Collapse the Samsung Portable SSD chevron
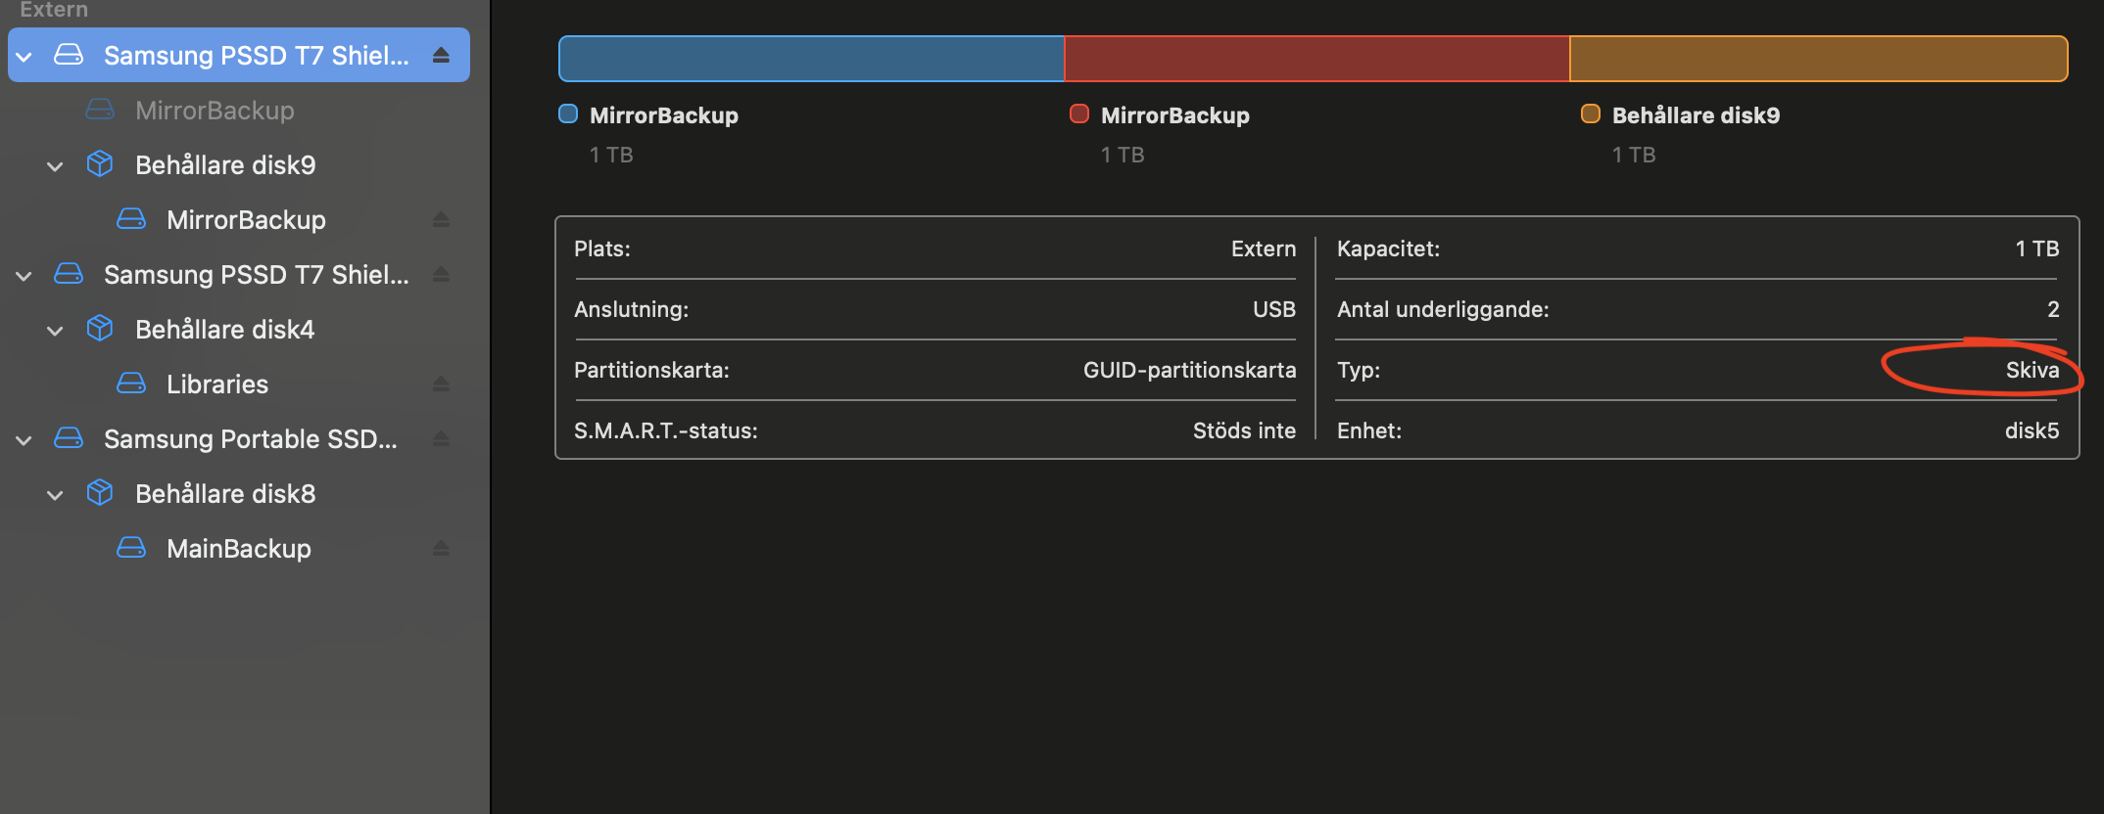This screenshot has height=814, width=2104. [x=24, y=440]
